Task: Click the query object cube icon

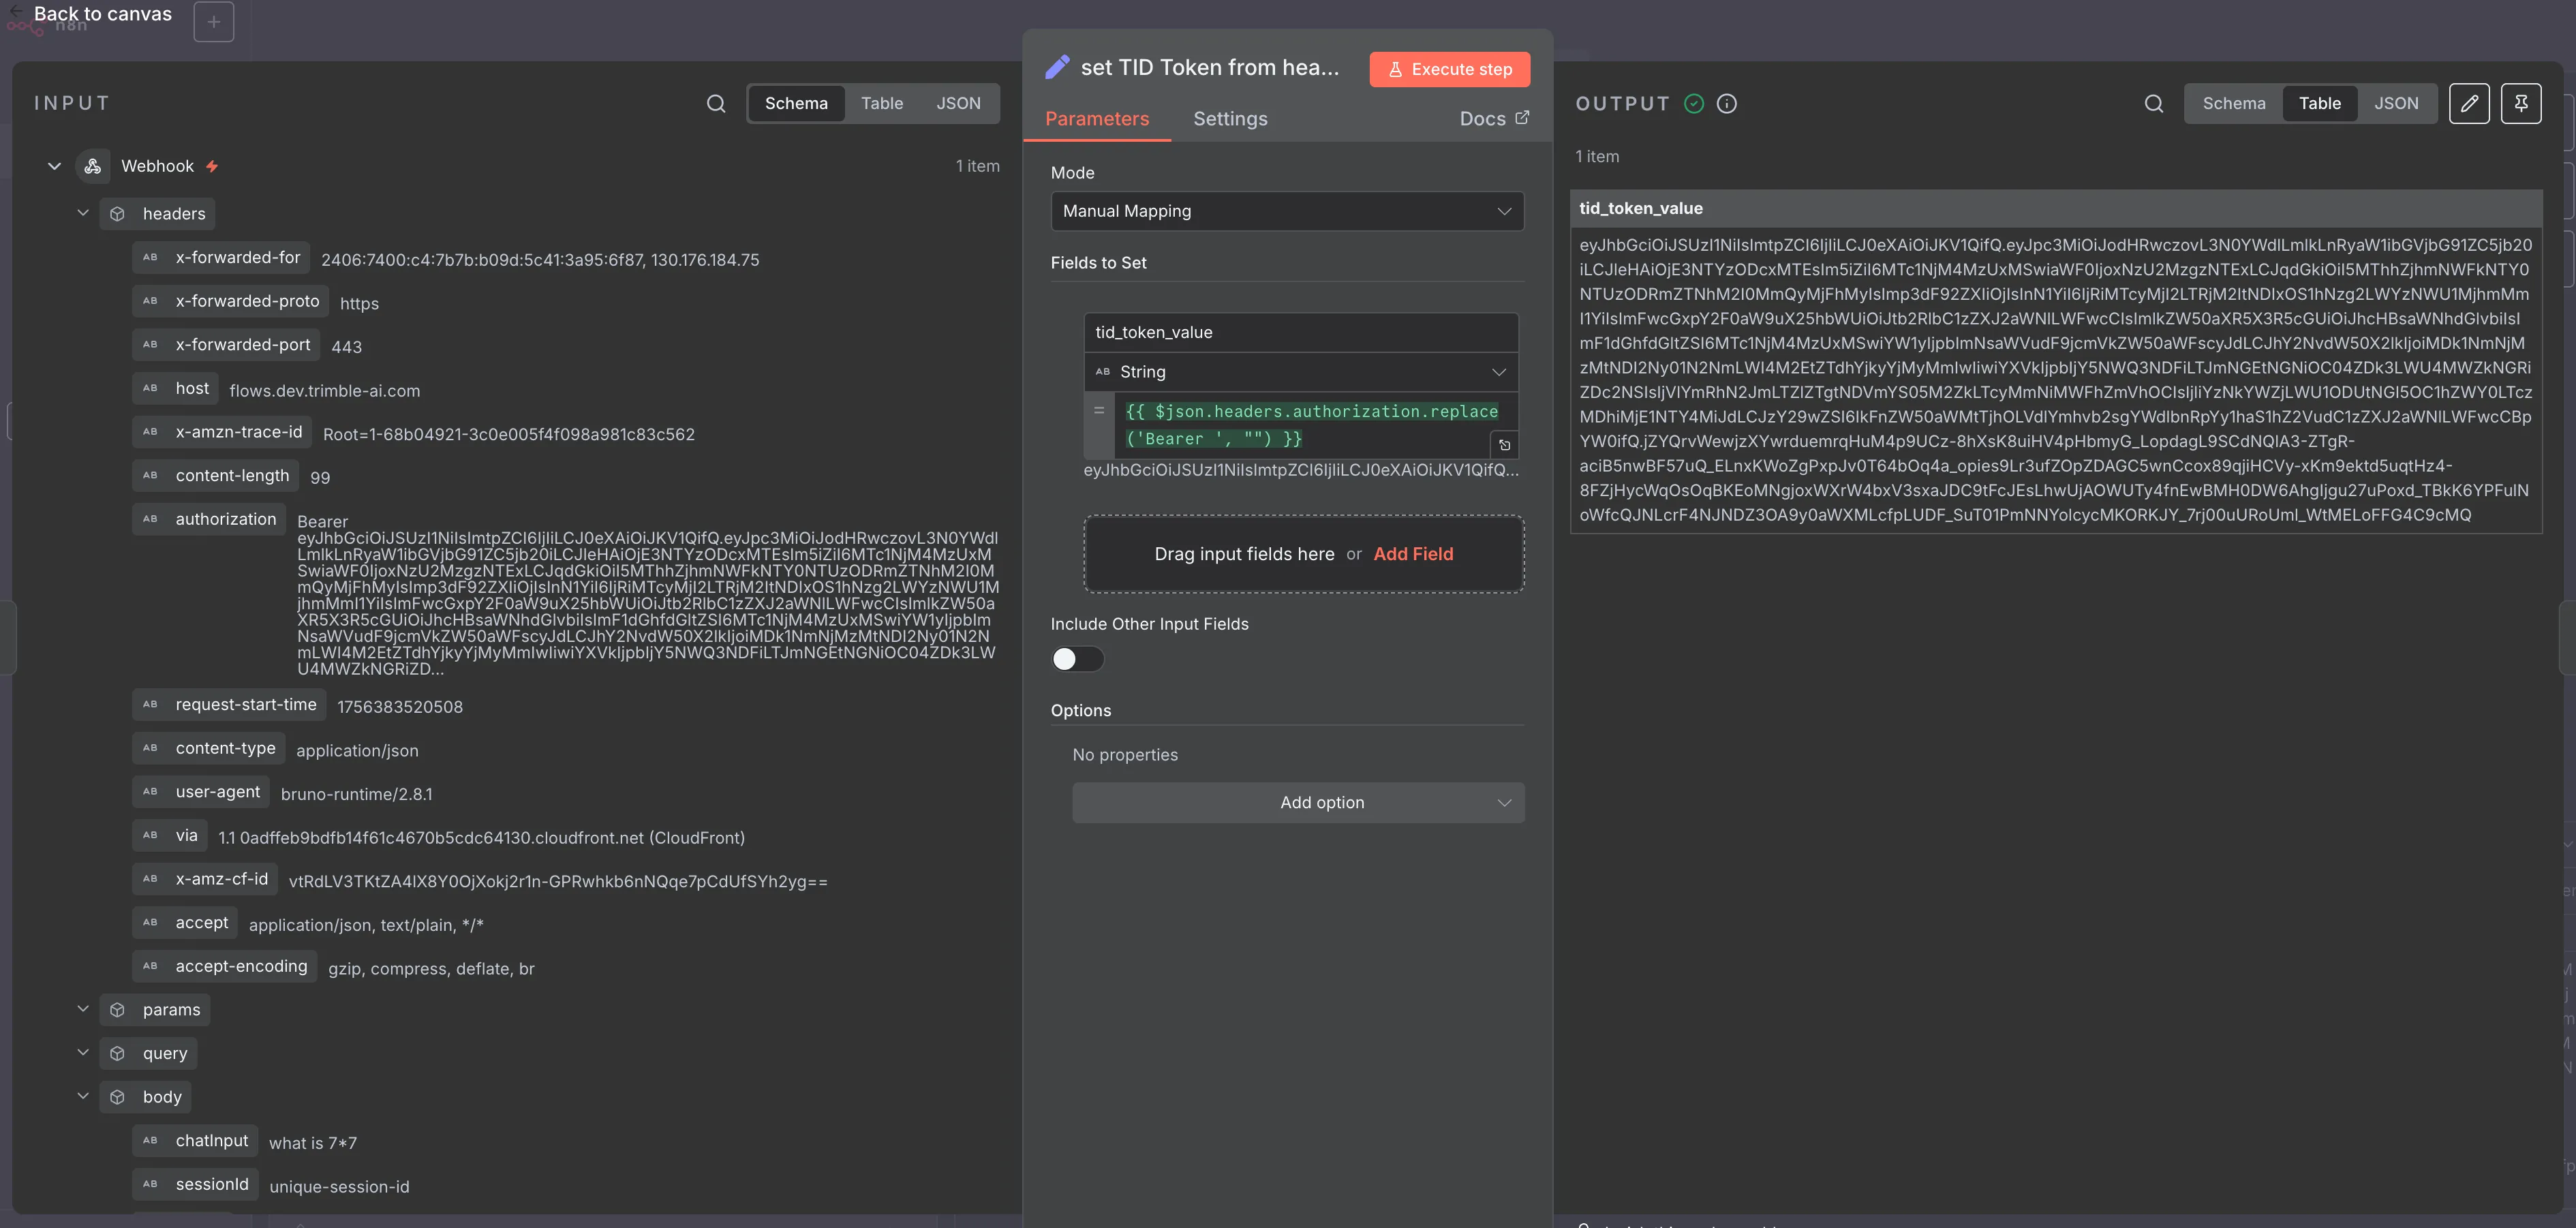Action: click(117, 1054)
